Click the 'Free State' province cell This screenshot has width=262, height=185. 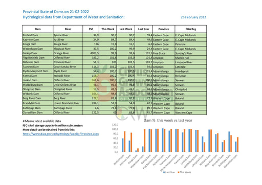pos(164,53)
